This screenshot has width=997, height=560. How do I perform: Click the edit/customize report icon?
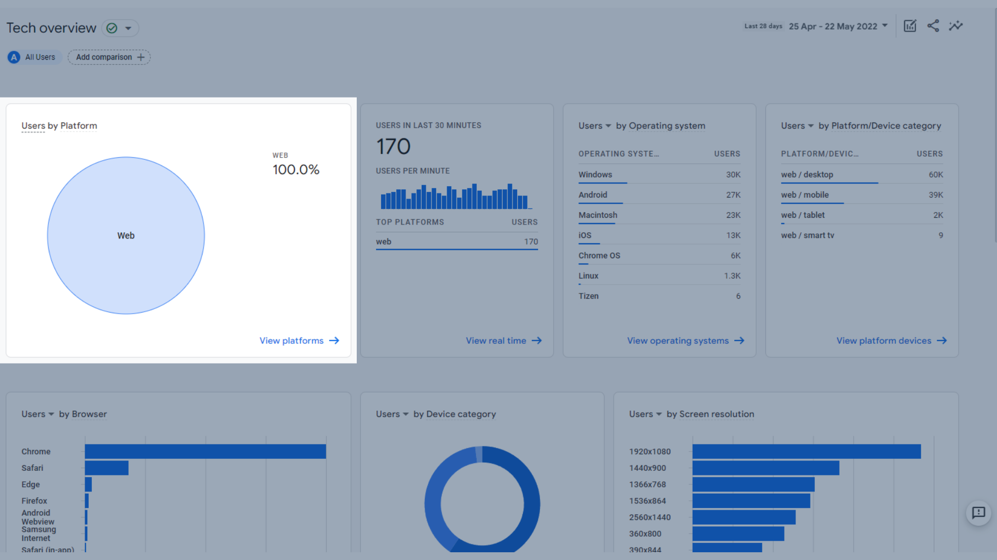coord(910,26)
